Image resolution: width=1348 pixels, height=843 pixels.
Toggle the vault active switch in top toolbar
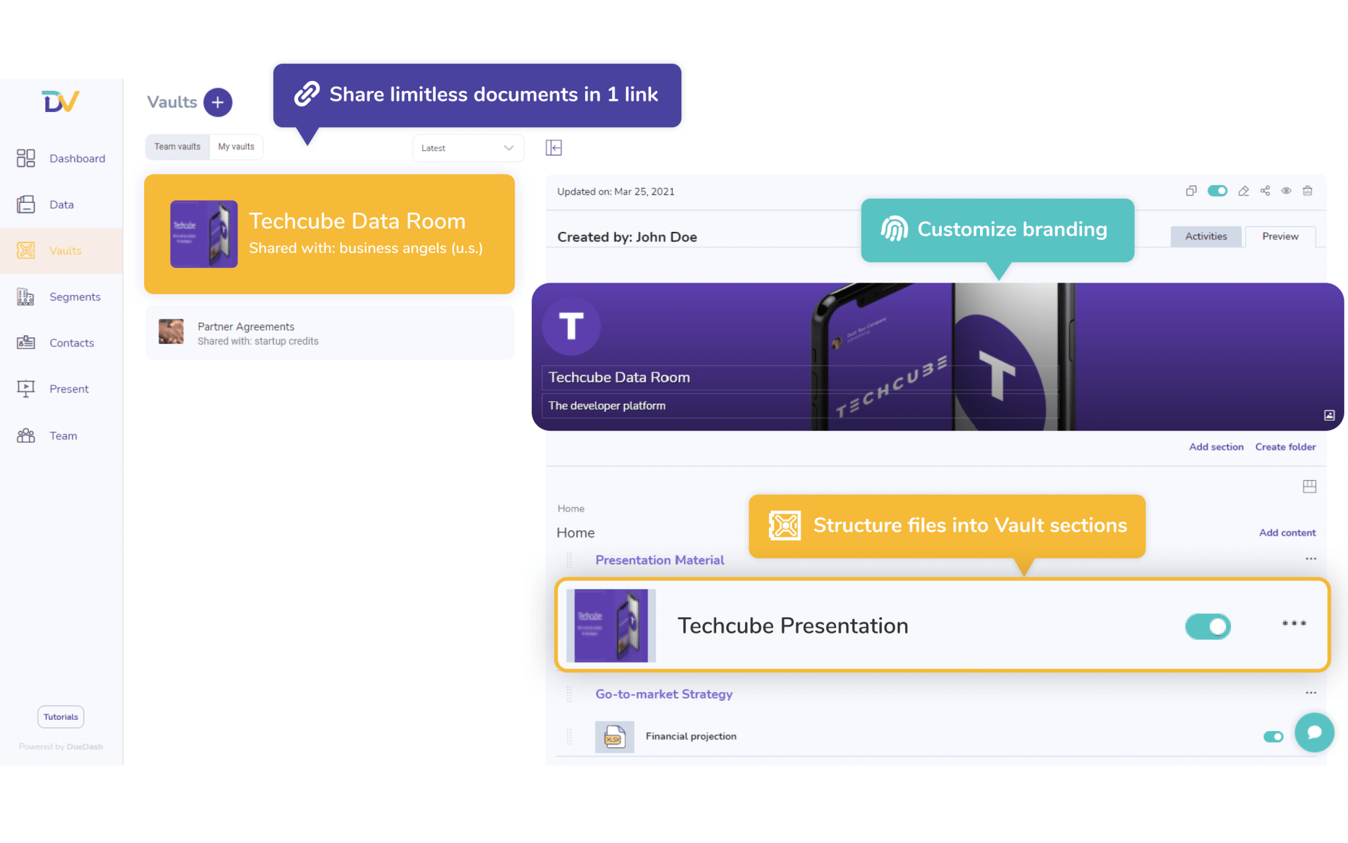point(1217,191)
